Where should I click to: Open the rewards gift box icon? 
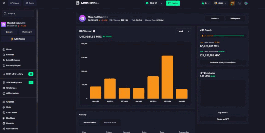coord(232,3)
